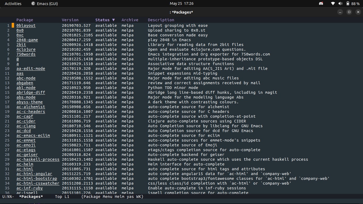The height and width of the screenshot is (204, 363).
Task: Maximize the Emacs window
Action: pos(349,12)
